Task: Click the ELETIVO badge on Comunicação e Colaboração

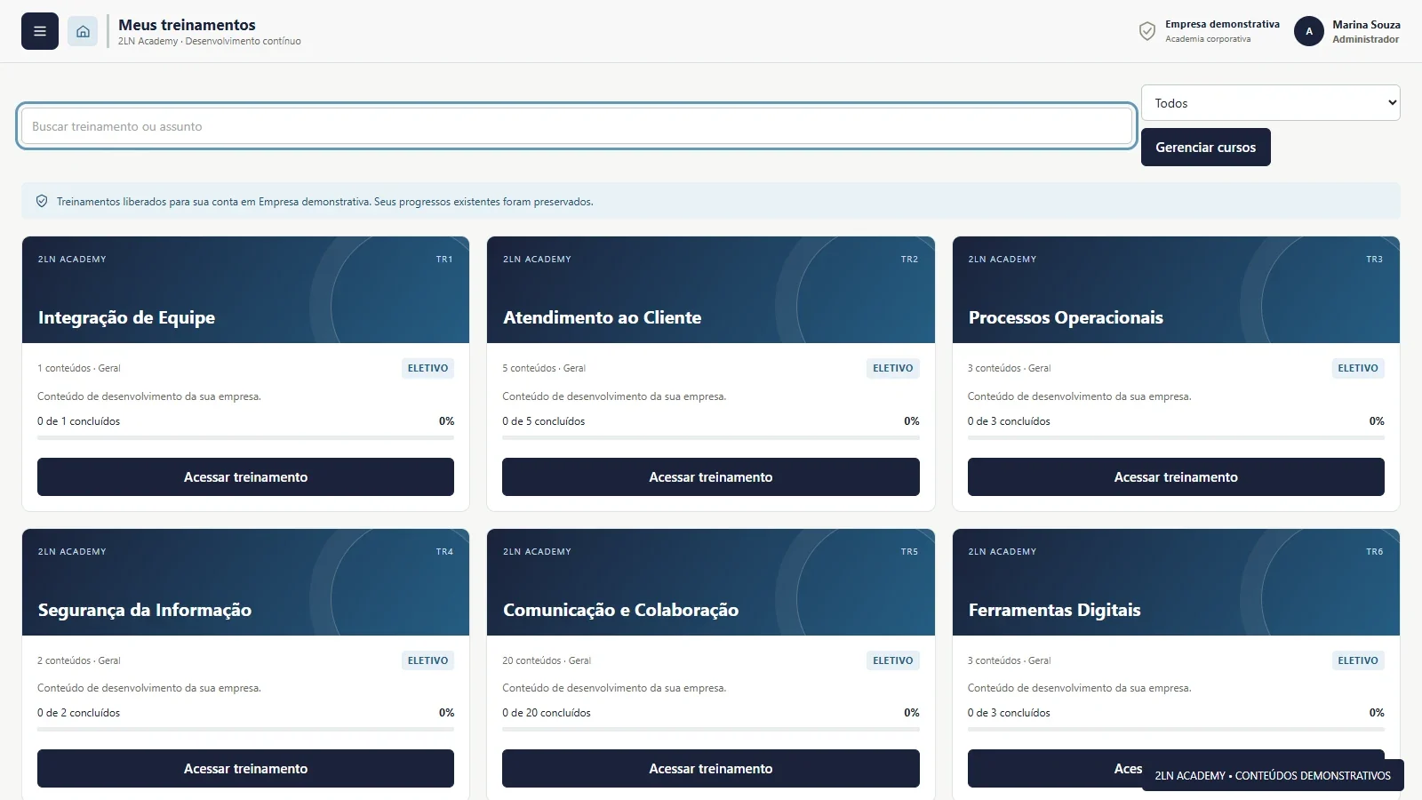Action: pyautogui.click(x=893, y=660)
